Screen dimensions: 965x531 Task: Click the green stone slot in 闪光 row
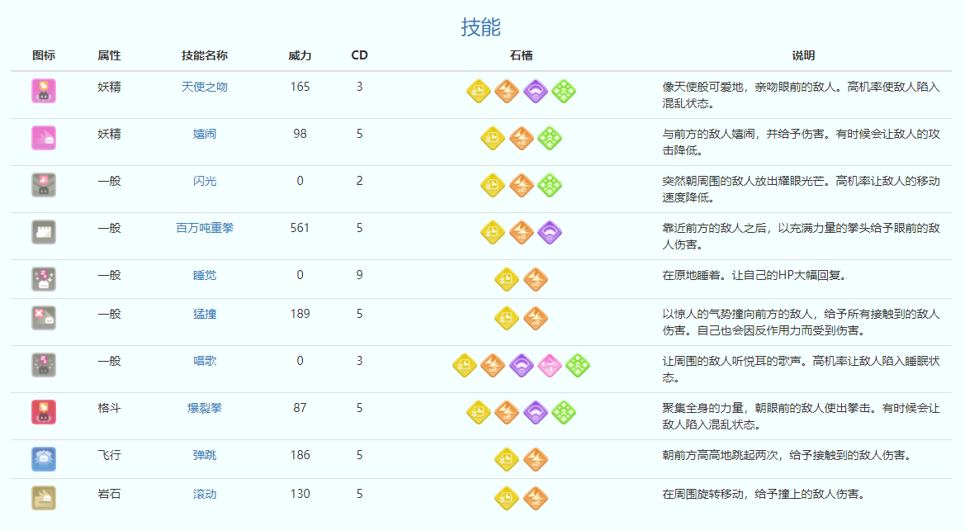coord(550,185)
